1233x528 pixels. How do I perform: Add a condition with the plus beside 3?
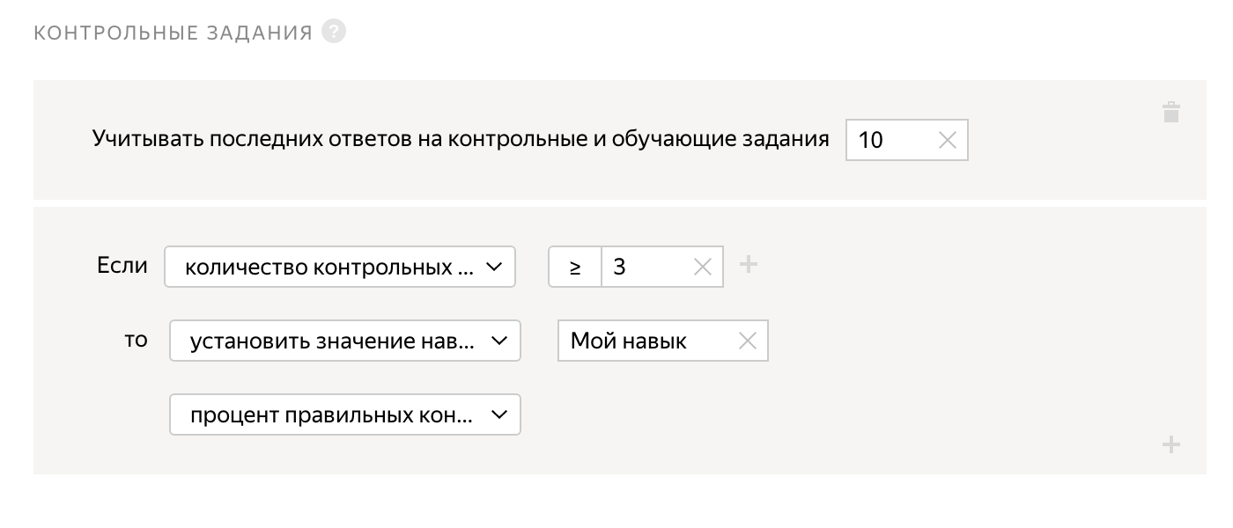tap(748, 264)
